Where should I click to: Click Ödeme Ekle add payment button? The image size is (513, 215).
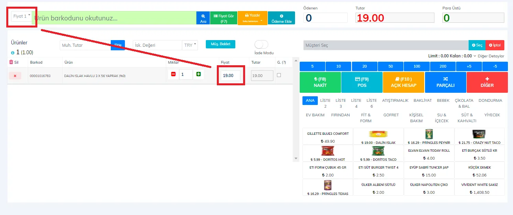(x=282, y=18)
